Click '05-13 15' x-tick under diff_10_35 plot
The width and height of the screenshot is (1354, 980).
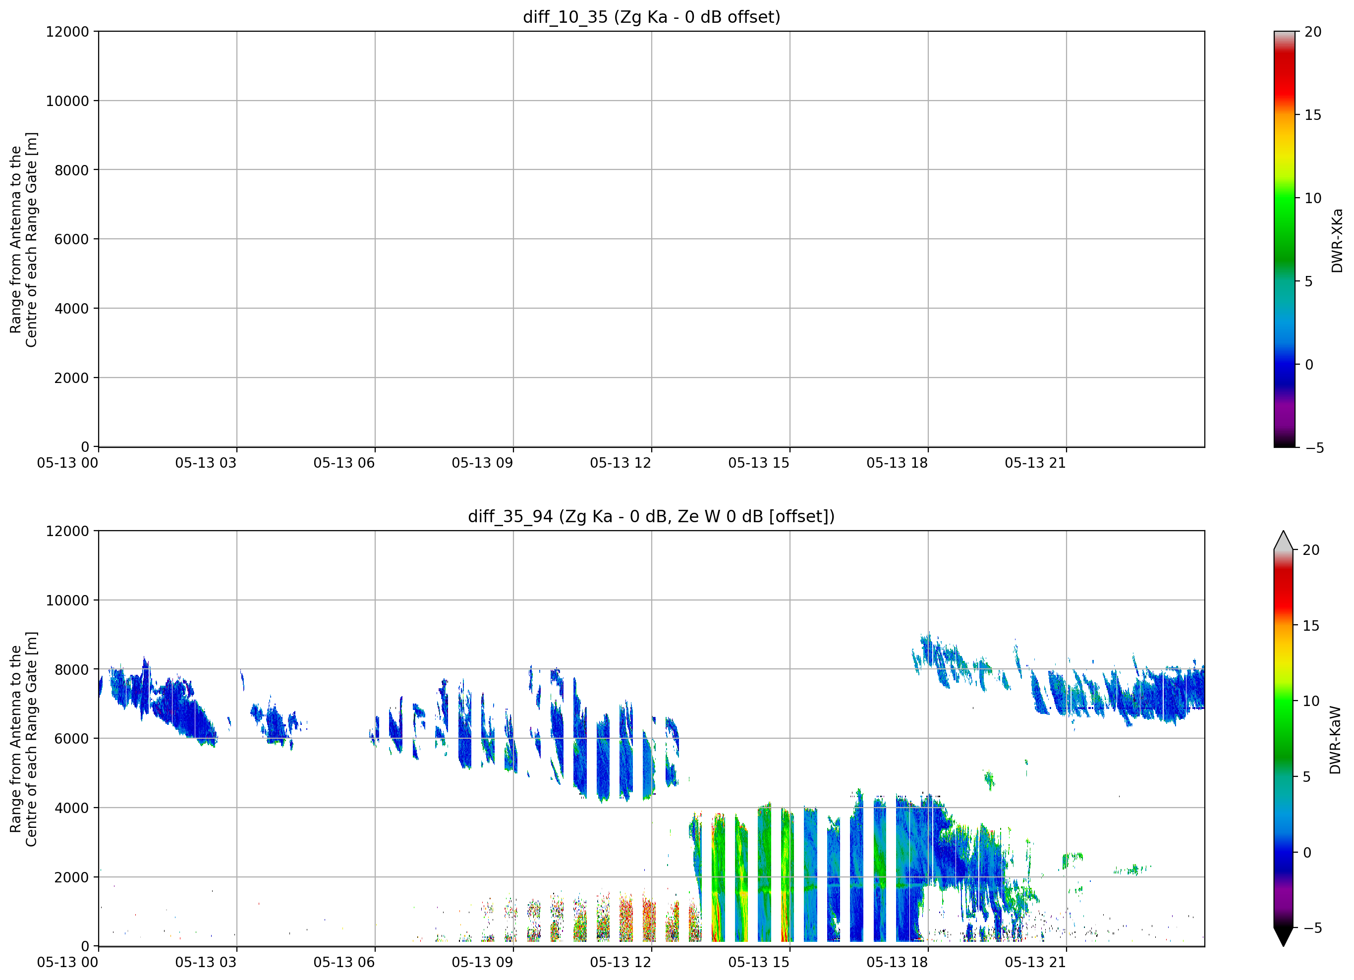(759, 463)
